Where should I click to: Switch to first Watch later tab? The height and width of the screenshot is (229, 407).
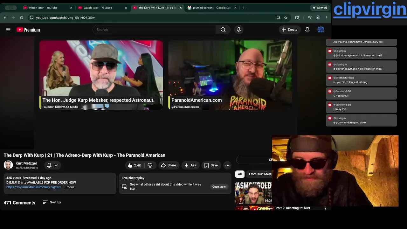(x=48, y=8)
